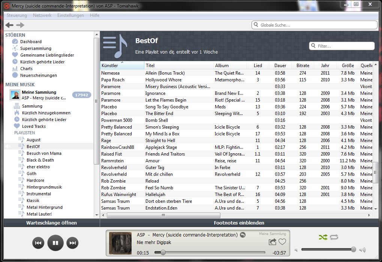
Task: Open Gemeinsame Lieblingslieder
Action: (x=47, y=55)
